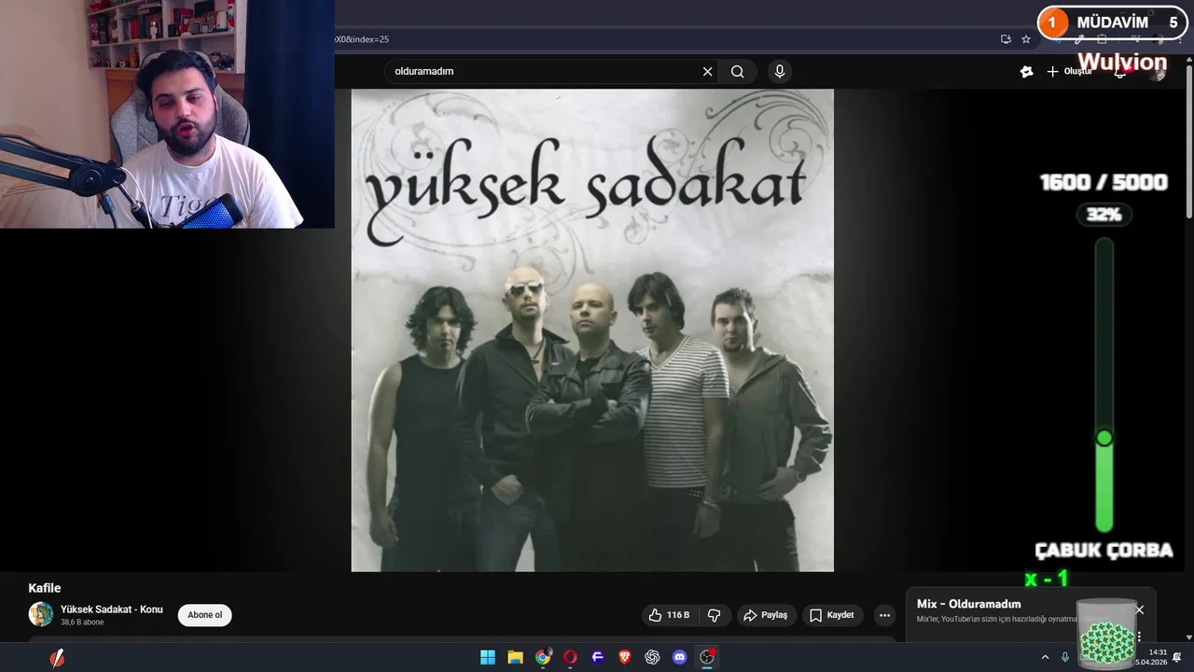
Task: Open the OBS Studio taskbar icon
Action: click(x=707, y=657)
